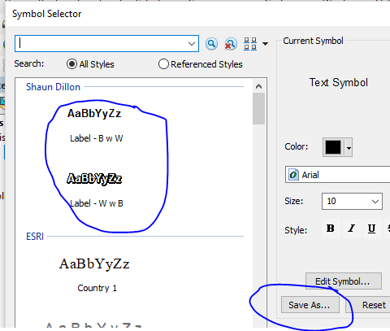Open the search text combo box dropdown arrow
This screenshot has height=331, width=390.
click(192, 43)
